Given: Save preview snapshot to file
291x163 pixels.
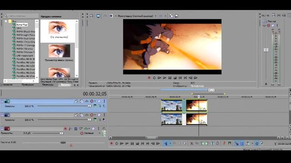Looking at the screenshot, I should 176,16.
